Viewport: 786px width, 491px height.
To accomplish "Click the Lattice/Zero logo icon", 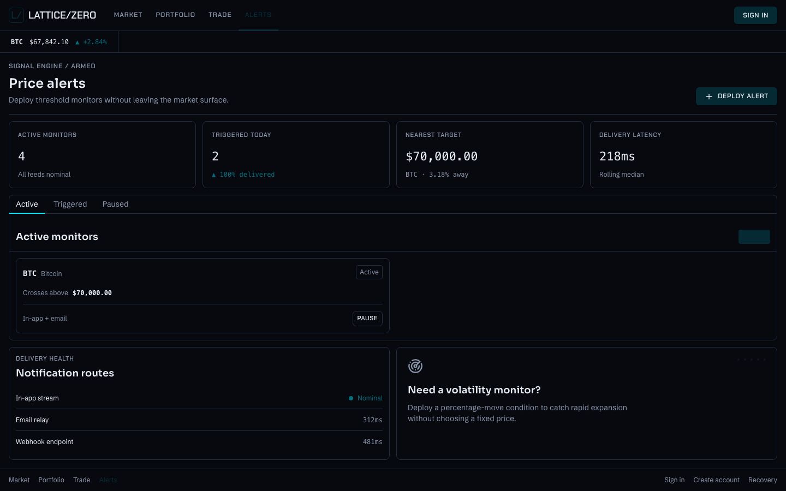I will pos(16,15).
